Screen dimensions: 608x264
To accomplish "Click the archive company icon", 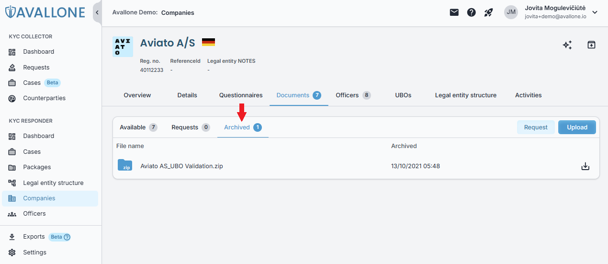I will pyautogui.click(x=591, y=45).
